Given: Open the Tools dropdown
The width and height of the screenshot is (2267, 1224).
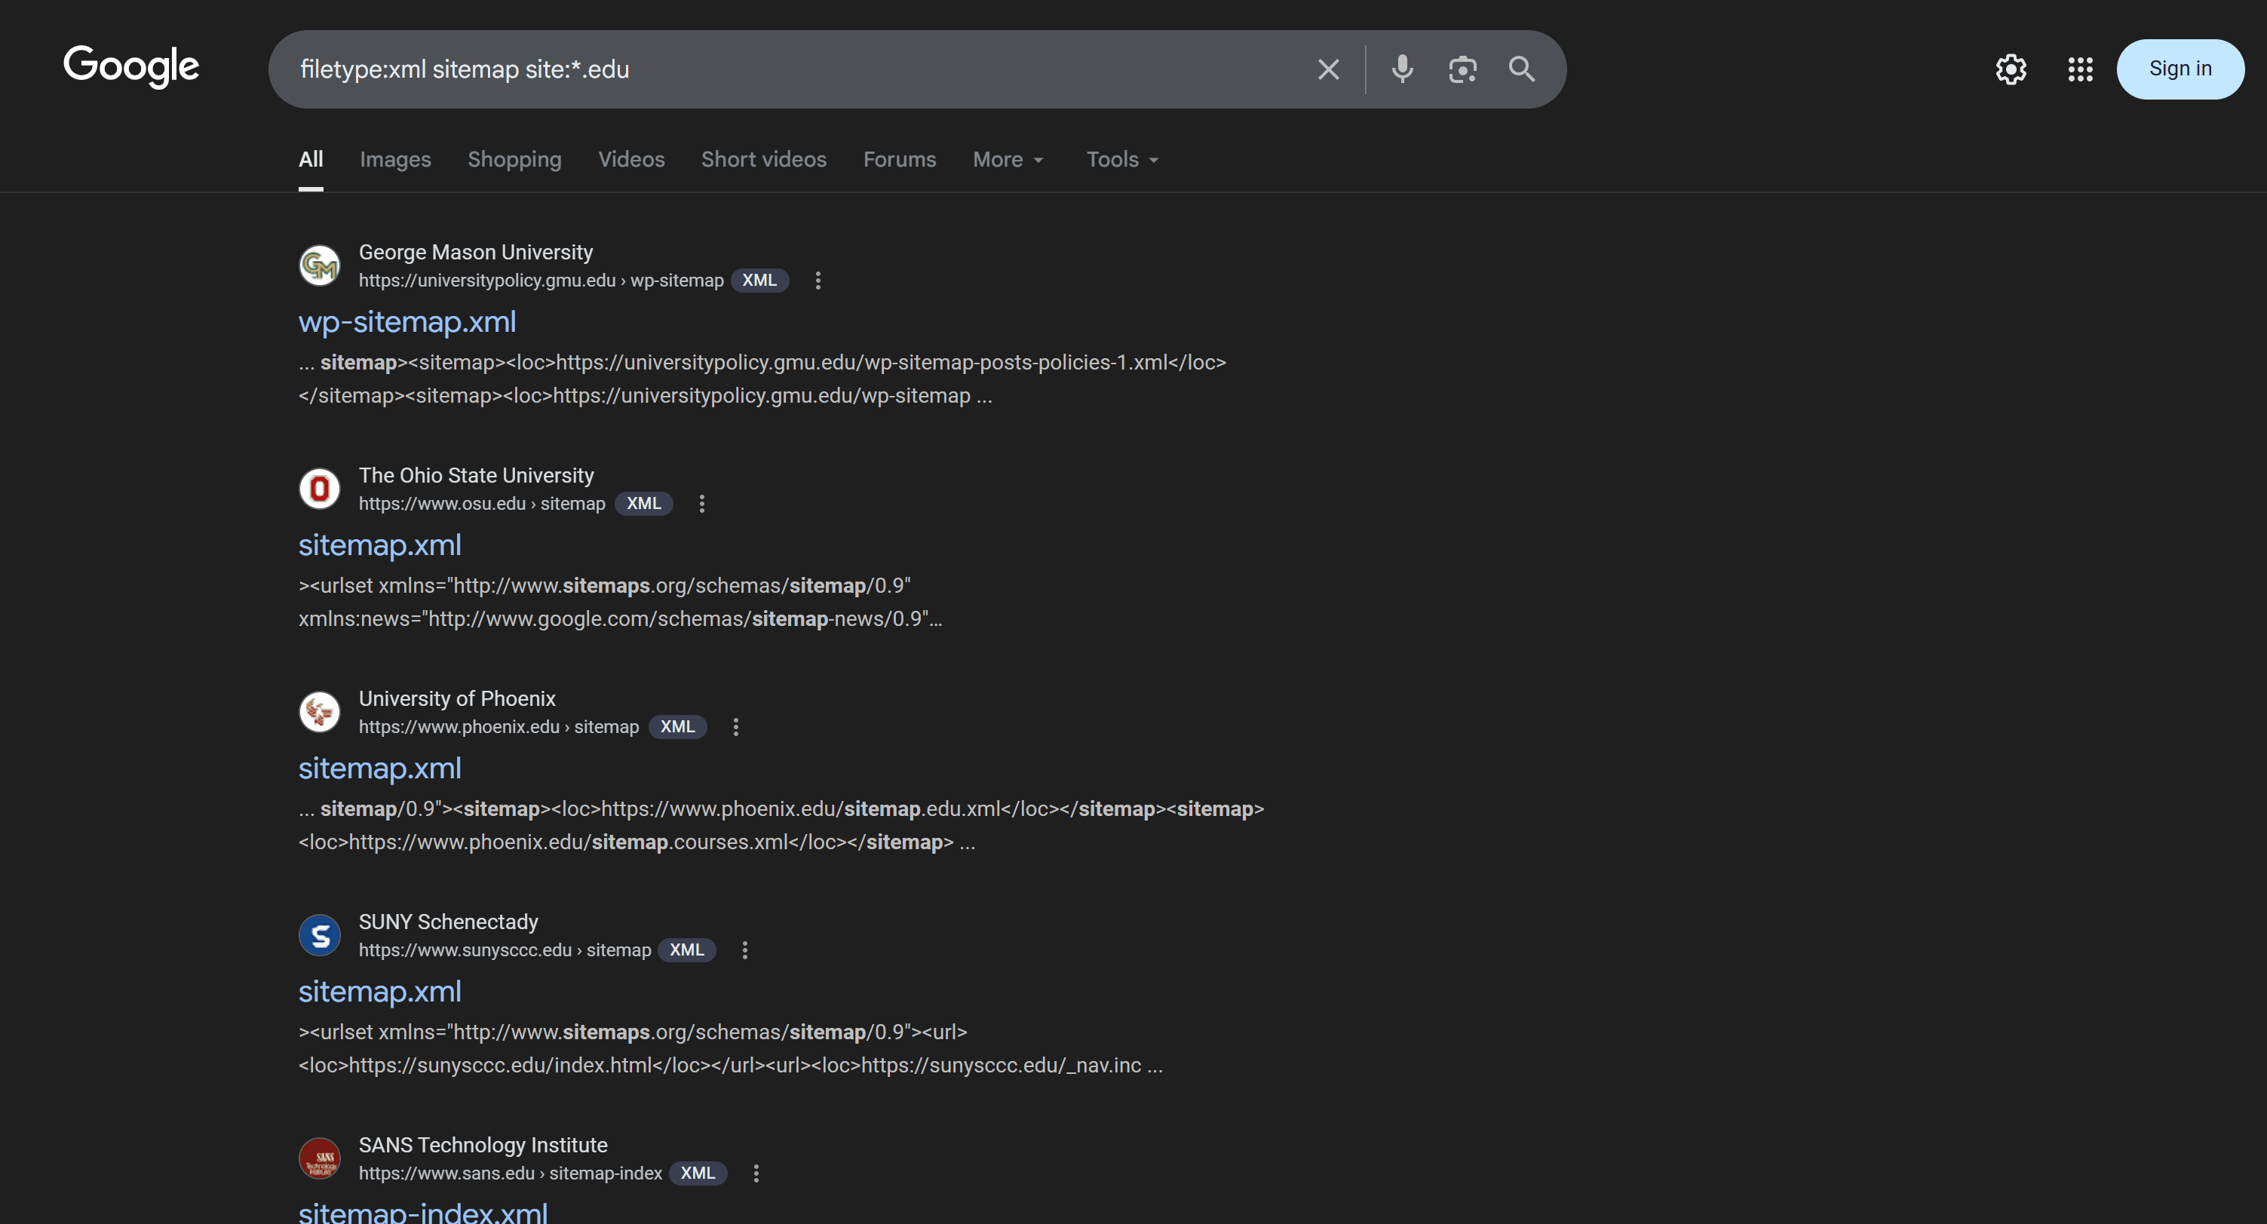Looking at the screenshot, I should click(1121, 159).
